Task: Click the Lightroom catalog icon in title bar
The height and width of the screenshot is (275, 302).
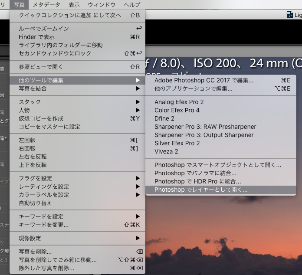Action: click(290, 15)
